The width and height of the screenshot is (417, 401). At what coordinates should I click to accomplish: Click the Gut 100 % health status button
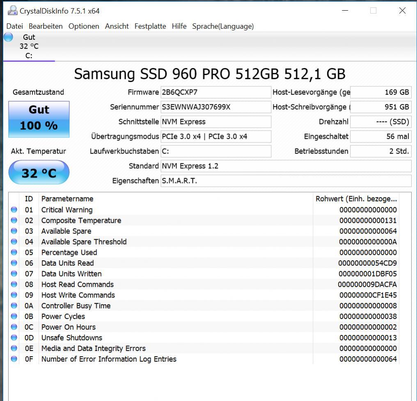coord(39,119)
